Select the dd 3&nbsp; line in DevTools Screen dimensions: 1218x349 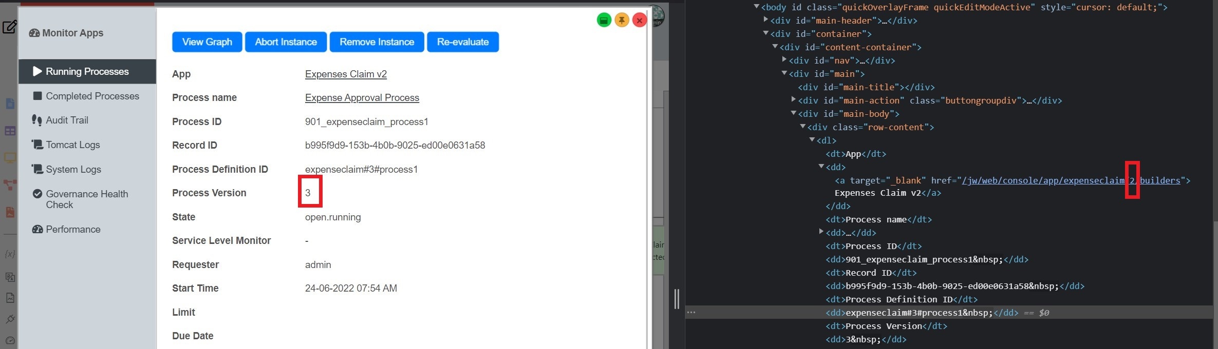point(866,339)
